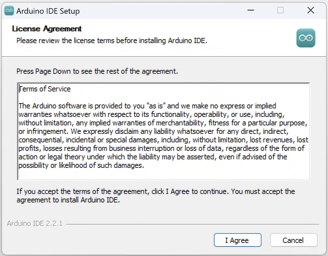Click the "possibility or likelihood of such damages" line
This screenshot has width=328, height=256.
[81, 165]
